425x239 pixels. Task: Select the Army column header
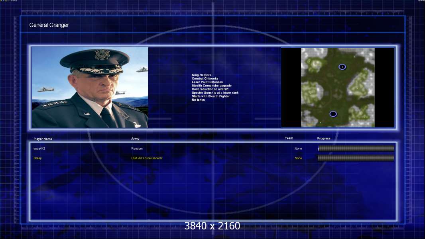[x=135, y=139]
